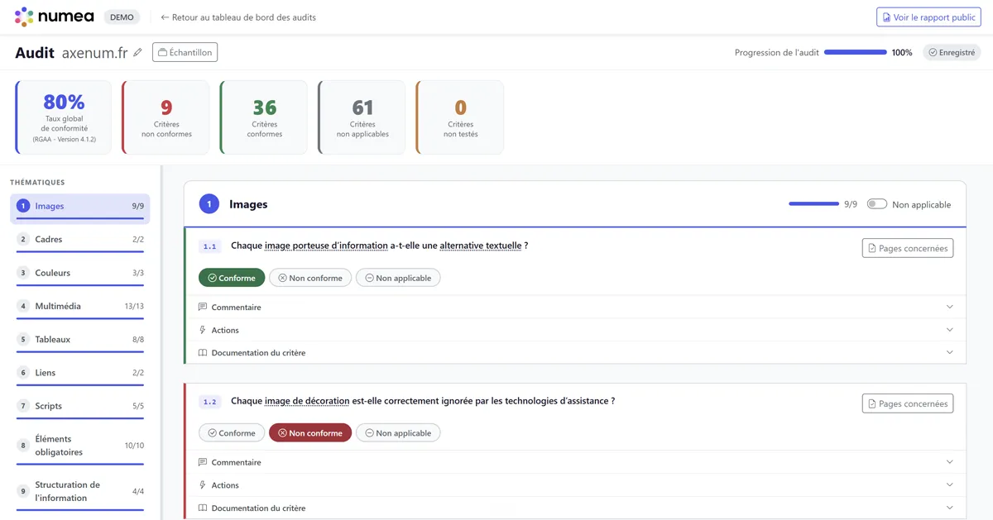The image size is (993, 520).
Task: Click the DEMO badge
Action: coord(122,17)
